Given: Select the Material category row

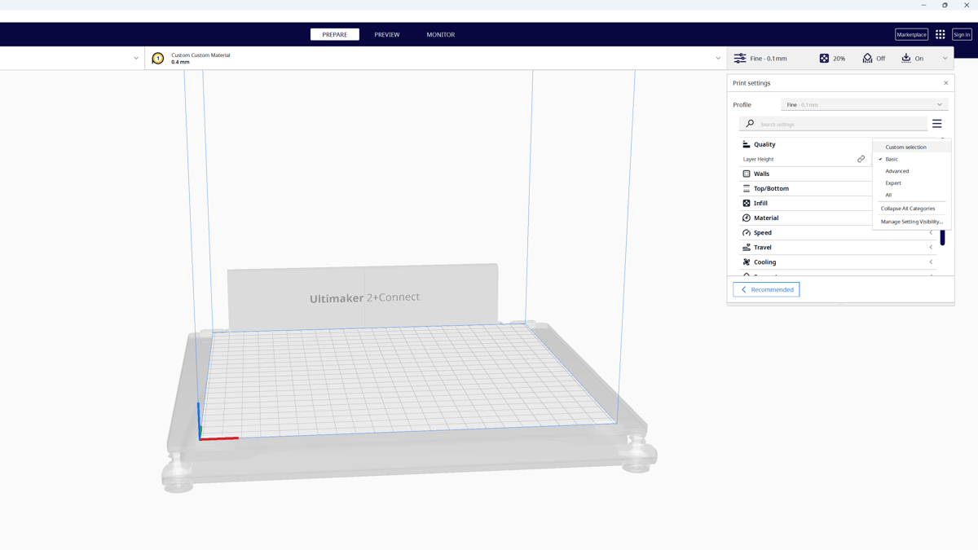Looking at the screenshot, I should 805,218.
